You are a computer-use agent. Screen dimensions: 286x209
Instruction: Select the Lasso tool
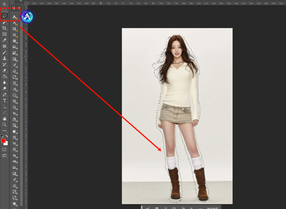click(4, 16)
